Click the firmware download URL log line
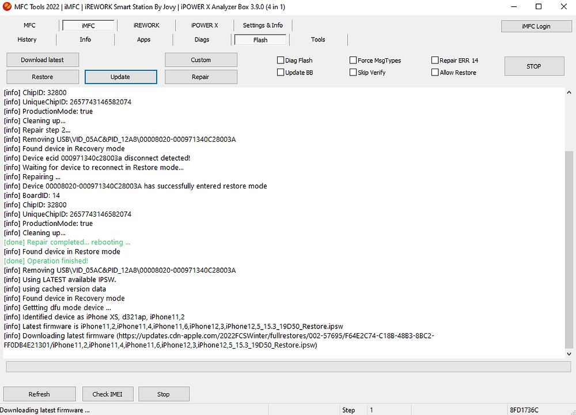 click(219, 341)
